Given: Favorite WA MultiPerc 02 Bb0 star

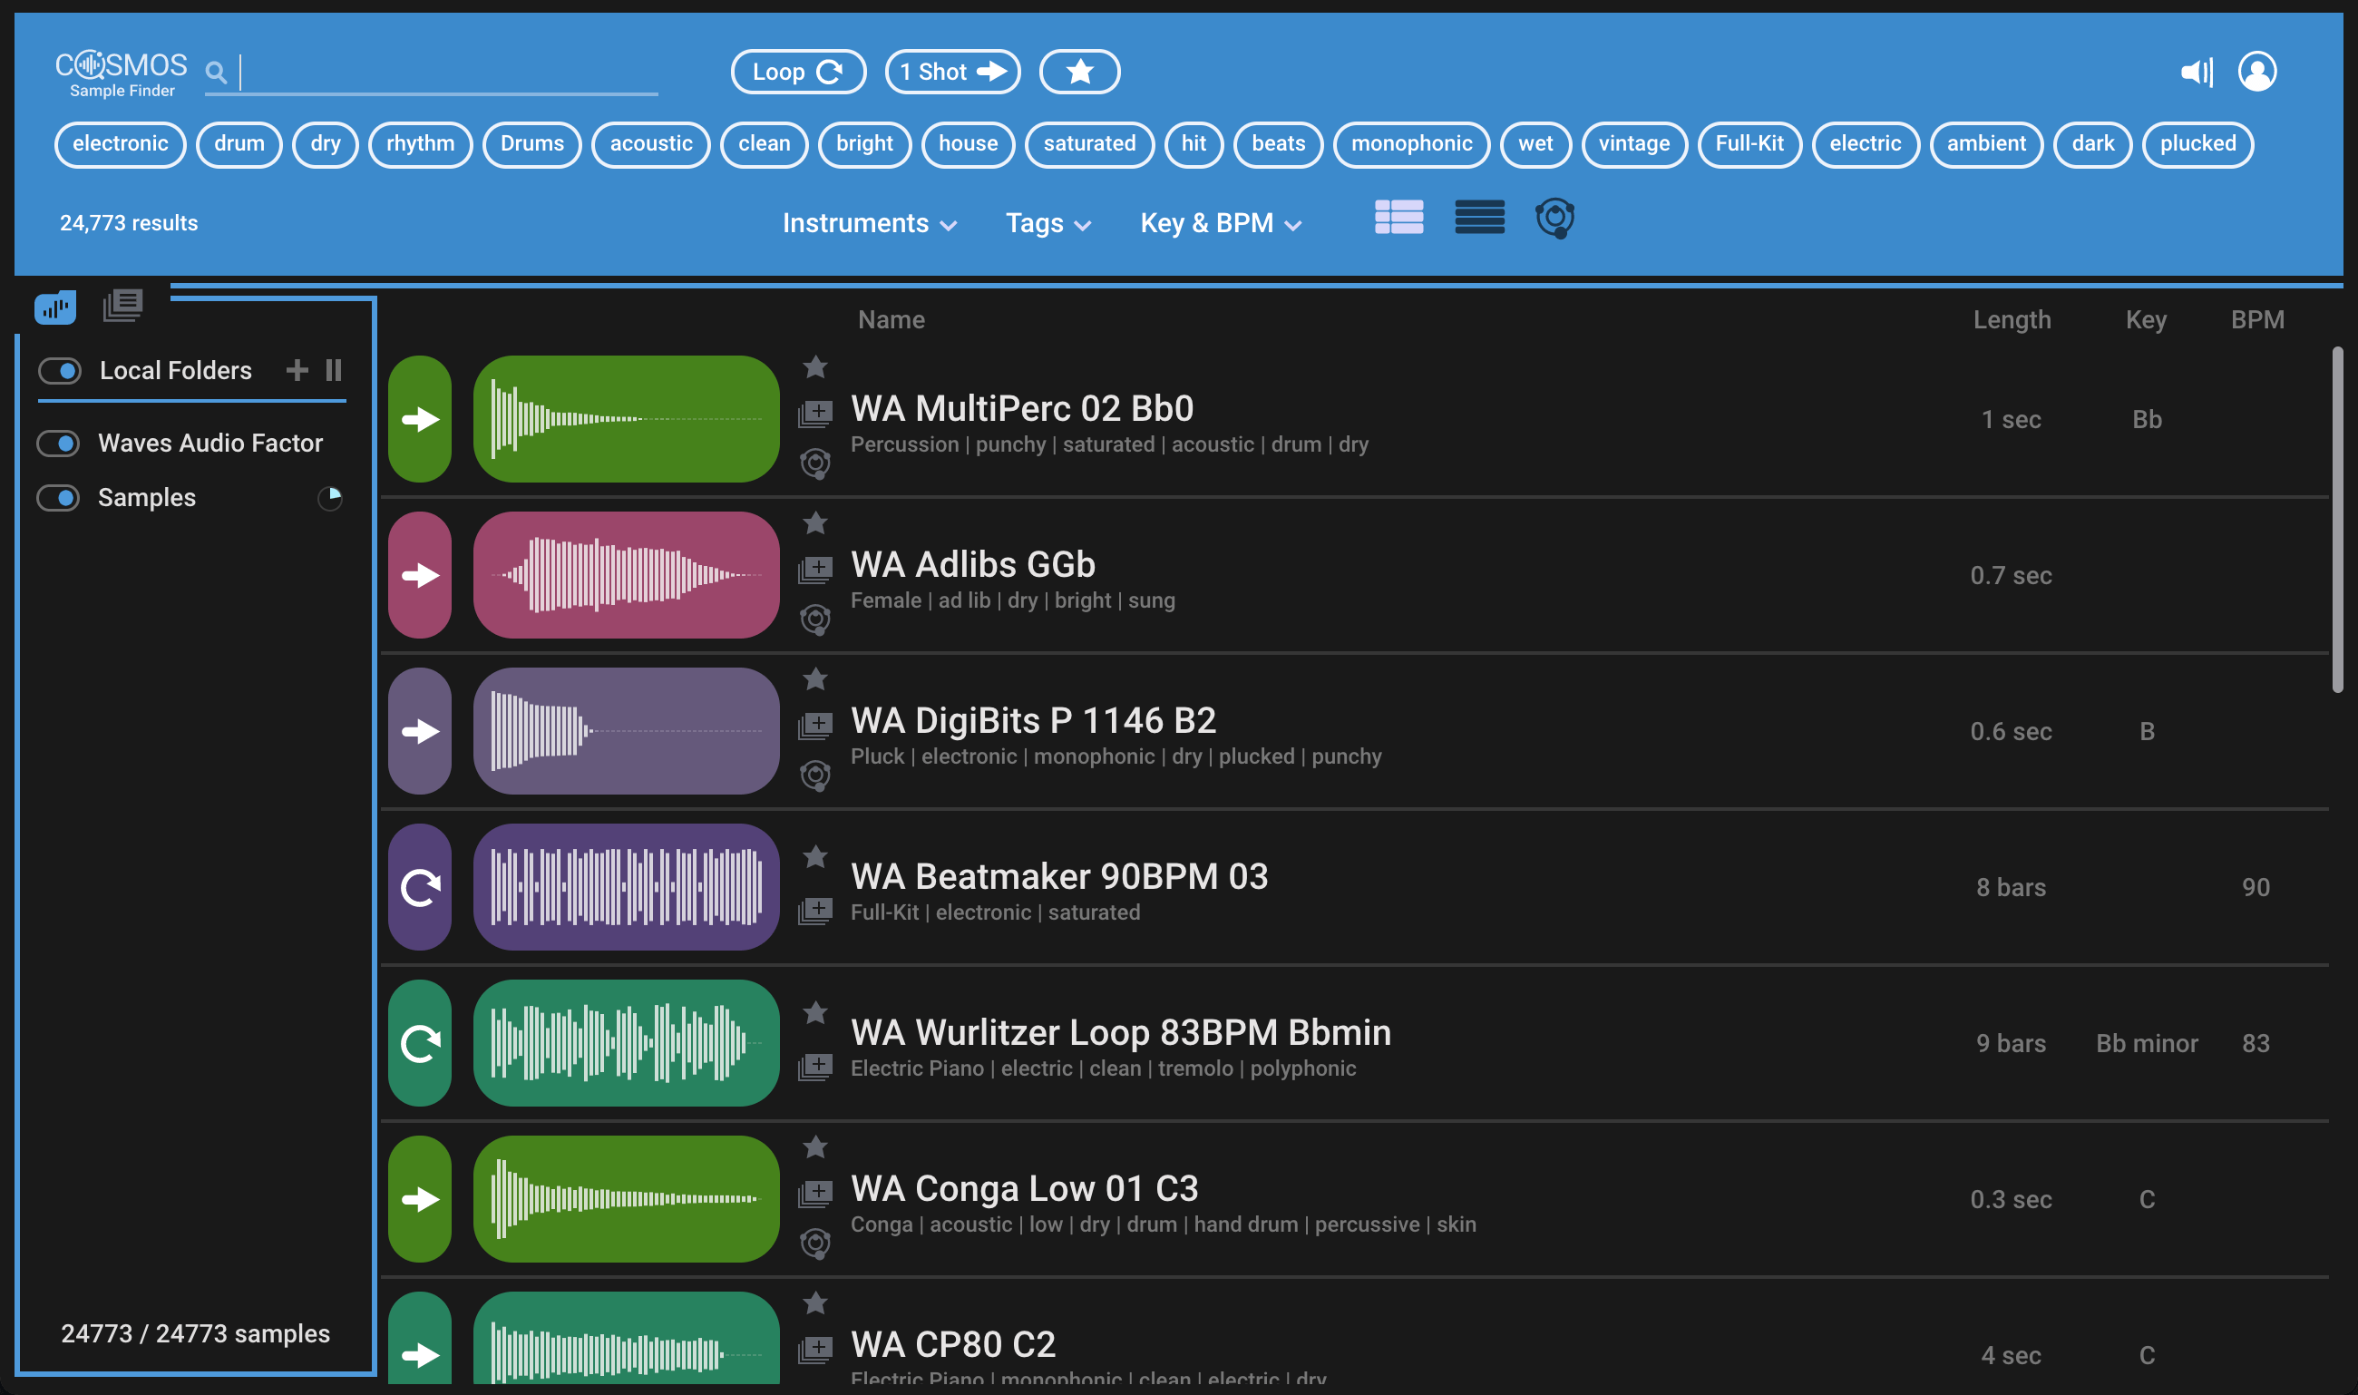Looking at the screenshot, I should tap(814, 366).
